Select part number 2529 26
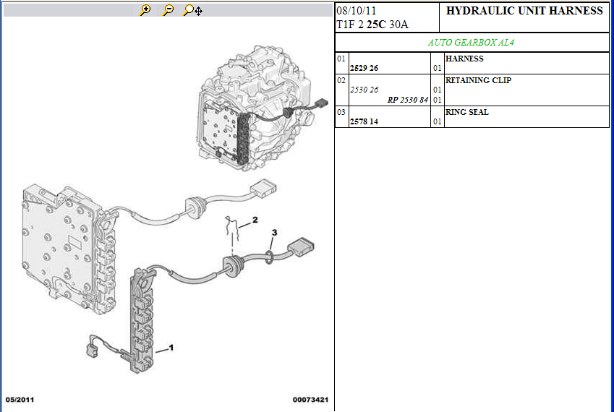This screenshot has height=412, width=614. pos(364,68)
